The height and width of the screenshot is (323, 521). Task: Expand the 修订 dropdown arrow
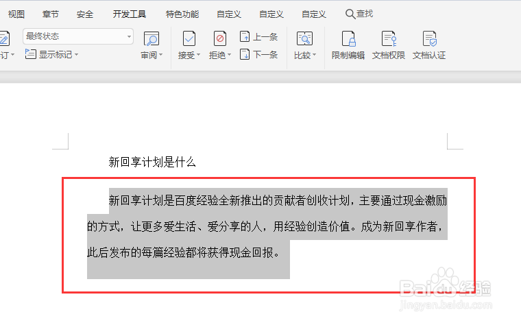pyautogui.click(x=12, y=55)
